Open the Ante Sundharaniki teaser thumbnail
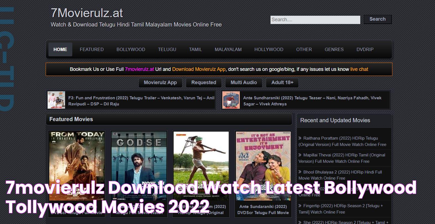This screenshot has width=435, height=224. pyautogui.click(x=231, y=100)
